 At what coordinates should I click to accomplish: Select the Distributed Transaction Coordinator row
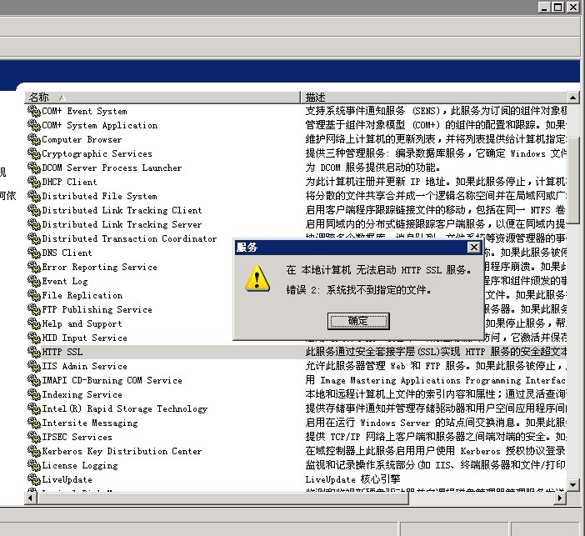coord(129,238)
